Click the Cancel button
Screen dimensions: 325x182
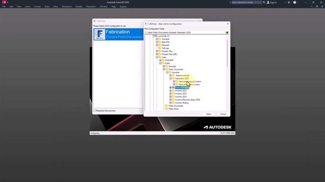[x=223, y=114]
